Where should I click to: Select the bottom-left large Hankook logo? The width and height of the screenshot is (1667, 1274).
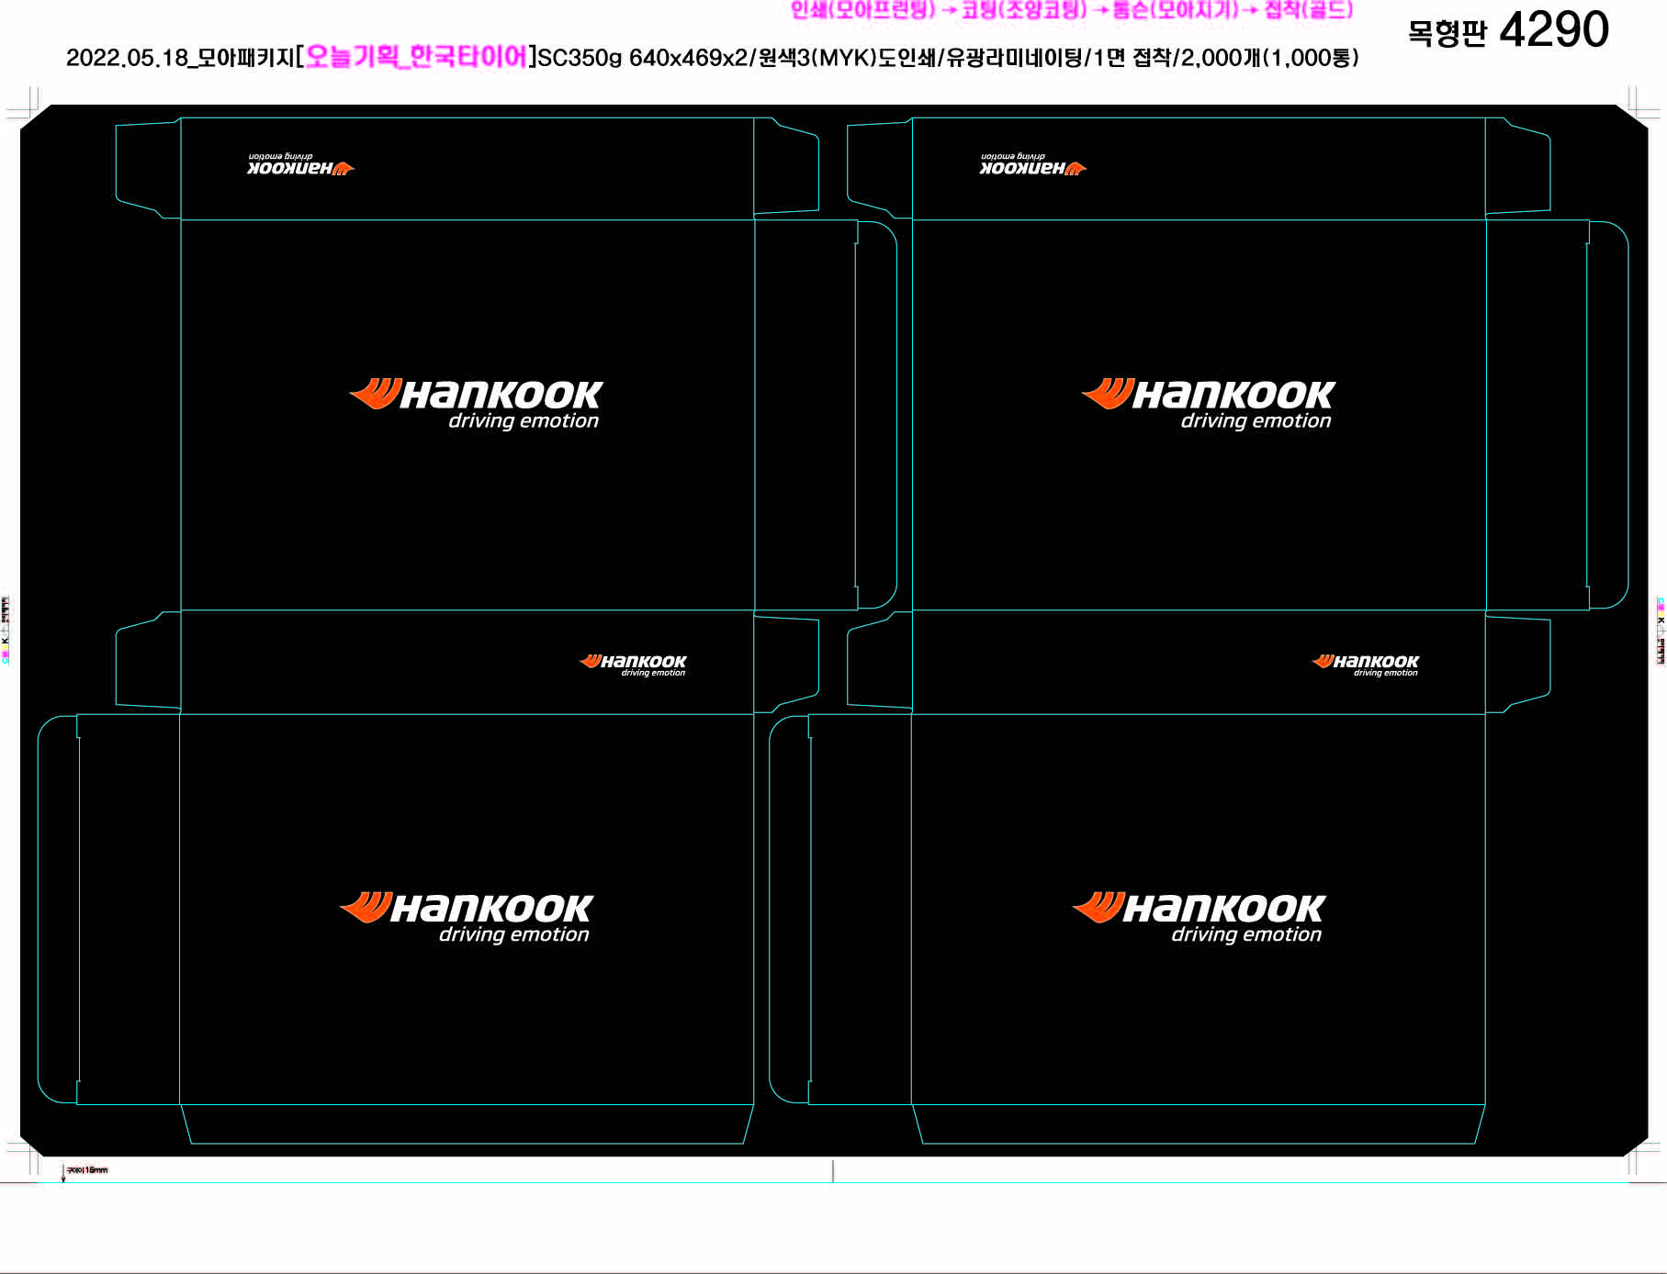pyautogui.click(x=467, y=916)
